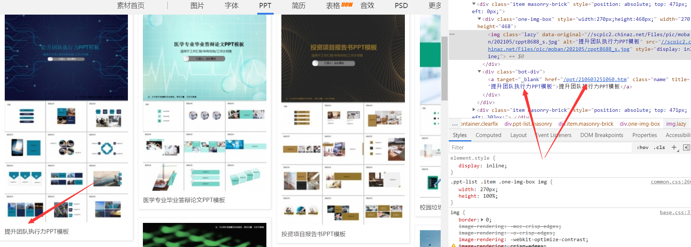This screenshot has height=247, width=691.
Task: Open the 素材首页 navigation item
Action: pos(130,5)
